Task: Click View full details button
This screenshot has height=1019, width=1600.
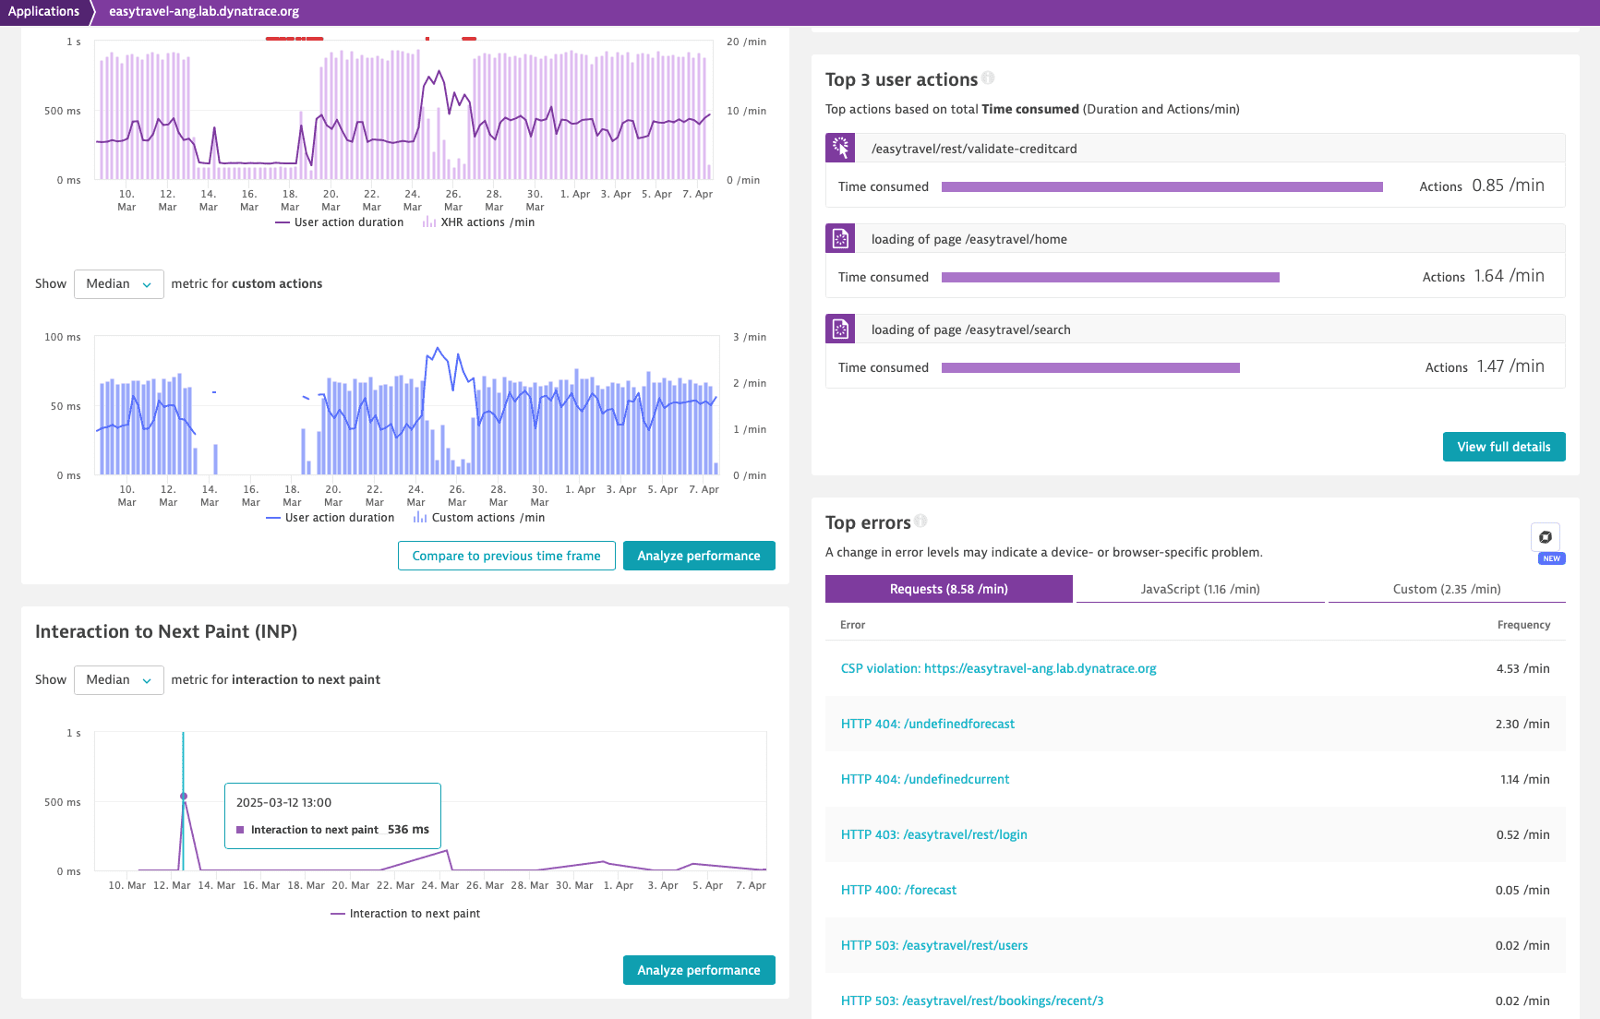Action: tap(1503, 447)
